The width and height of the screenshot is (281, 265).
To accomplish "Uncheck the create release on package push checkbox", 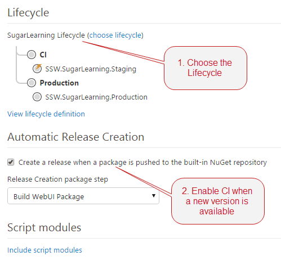I will [11, 162].
